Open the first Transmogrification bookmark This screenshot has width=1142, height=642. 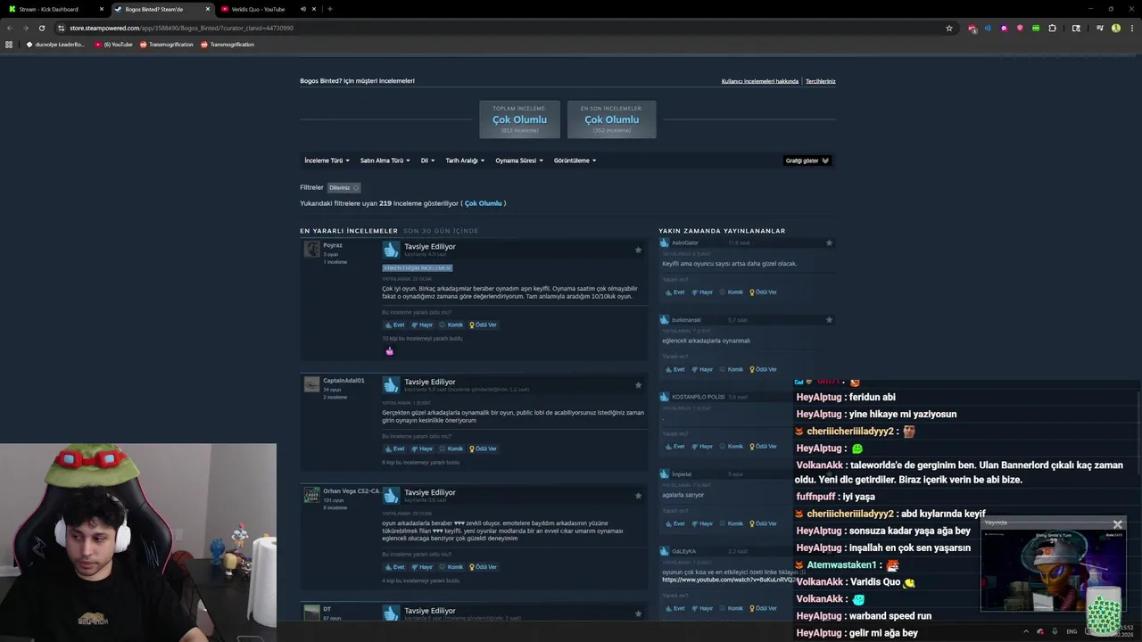pyautogui.click(x=166, y=44)
